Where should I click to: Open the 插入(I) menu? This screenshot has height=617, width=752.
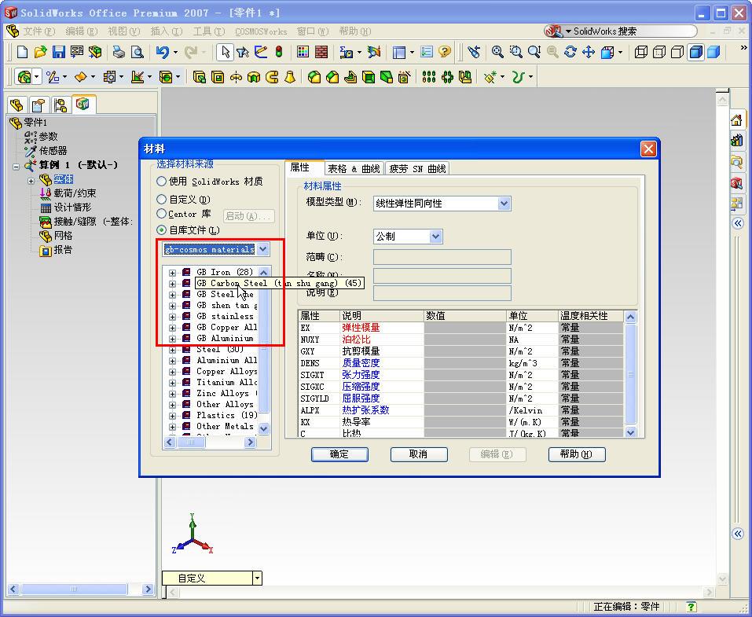(167, 31)
